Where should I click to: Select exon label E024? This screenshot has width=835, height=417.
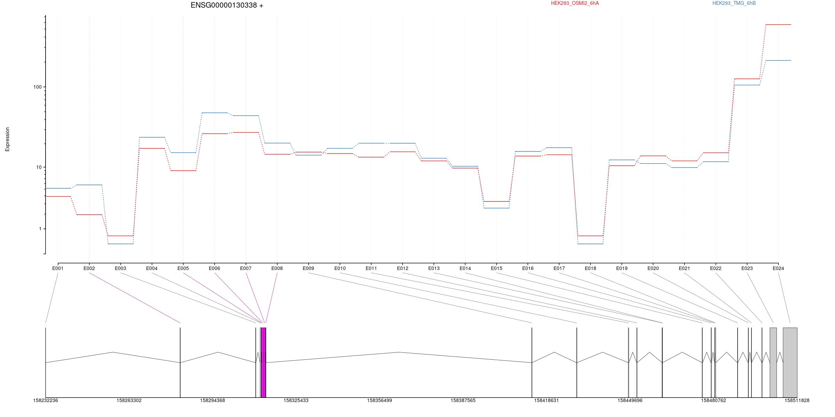click(x=778, y=268)
